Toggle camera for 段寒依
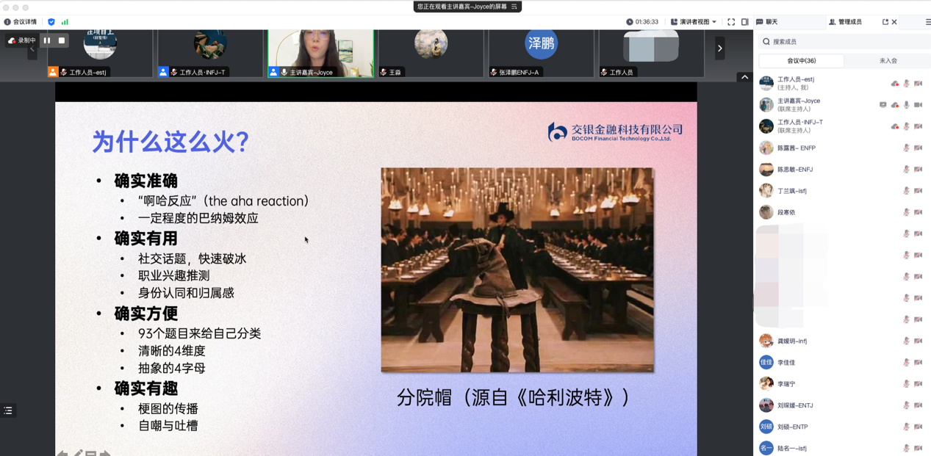This screenshot has width=931, height=456. point(919,212)
